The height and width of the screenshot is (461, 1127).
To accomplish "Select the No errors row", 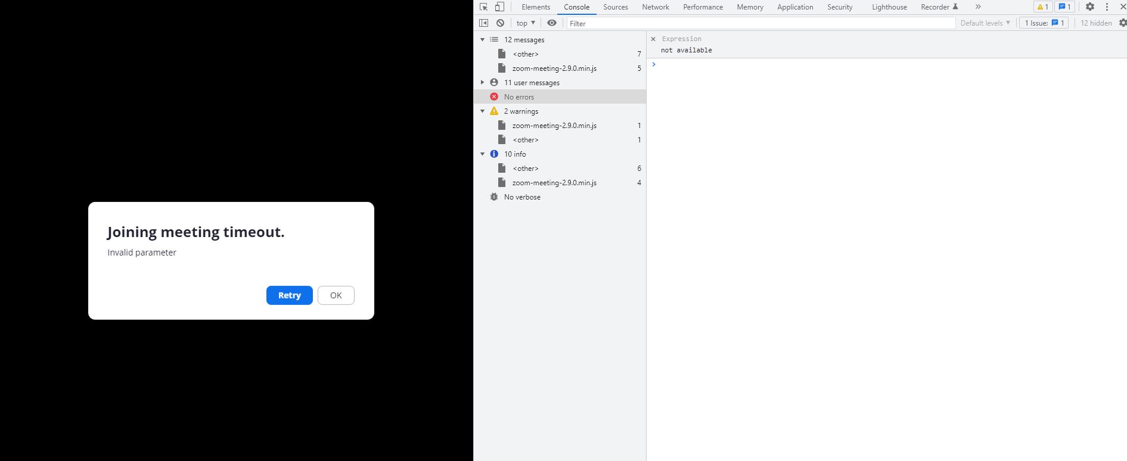I will click(x=560, y=97).
